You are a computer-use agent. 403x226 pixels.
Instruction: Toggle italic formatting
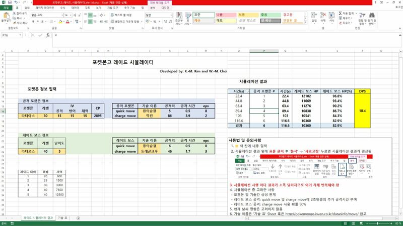click(x=37, y=22)
